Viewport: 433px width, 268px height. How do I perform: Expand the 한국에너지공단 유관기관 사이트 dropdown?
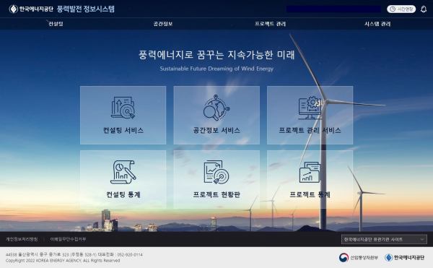coord(384,239)
